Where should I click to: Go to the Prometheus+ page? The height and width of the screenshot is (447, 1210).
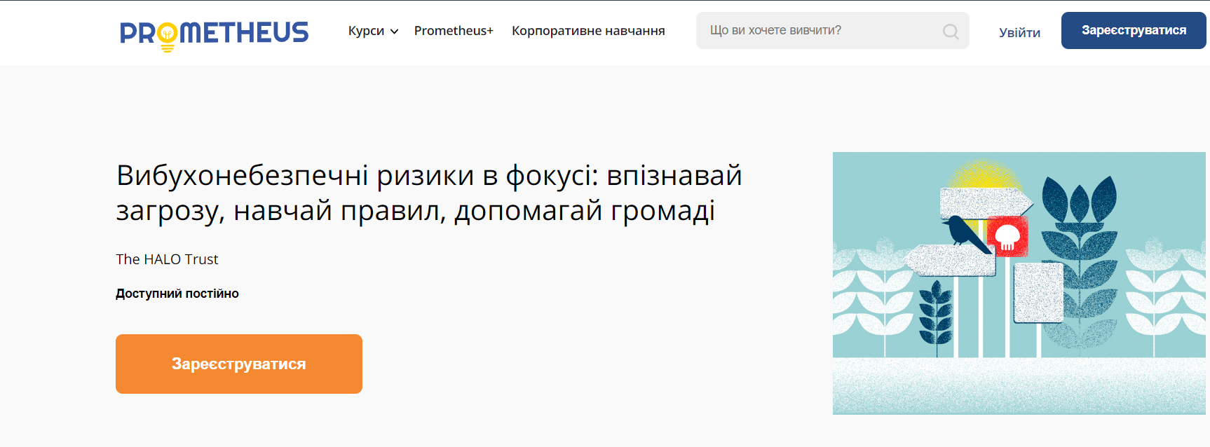click(454, 31)
